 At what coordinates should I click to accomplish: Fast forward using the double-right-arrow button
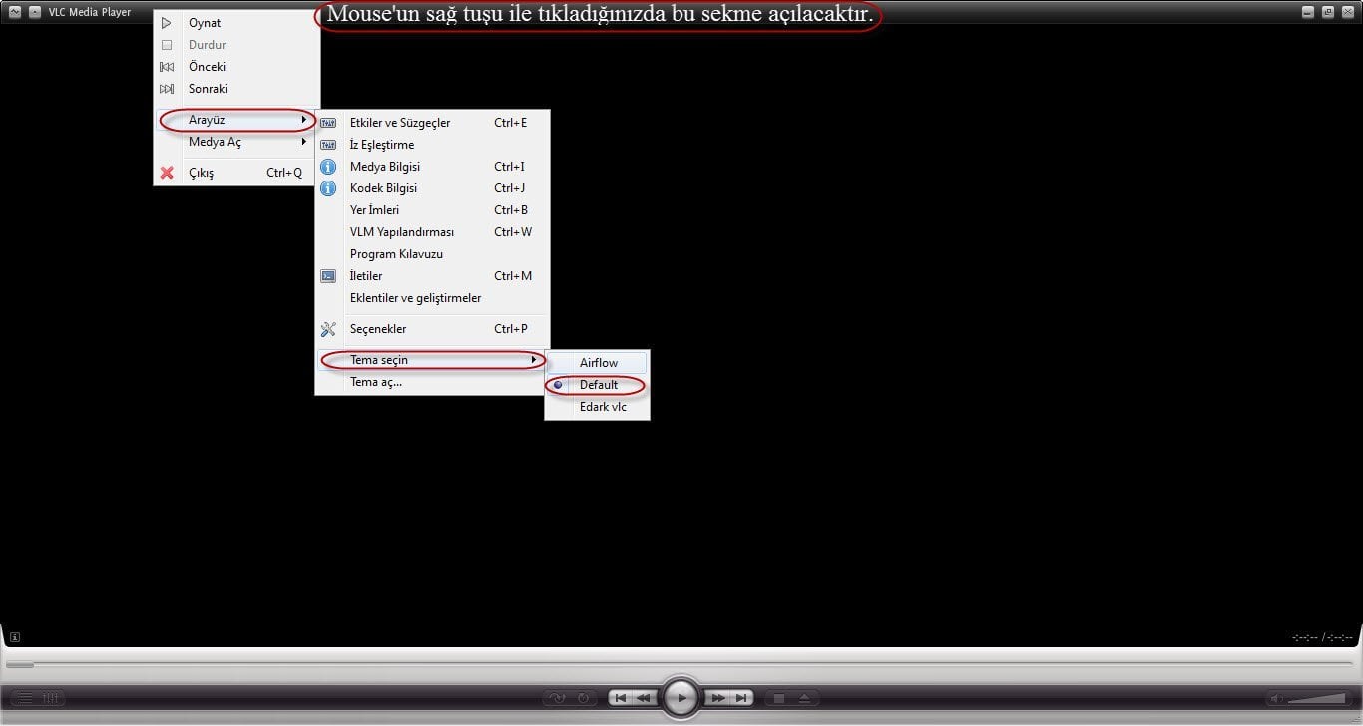pyautogui.click(x=717, y=698)
